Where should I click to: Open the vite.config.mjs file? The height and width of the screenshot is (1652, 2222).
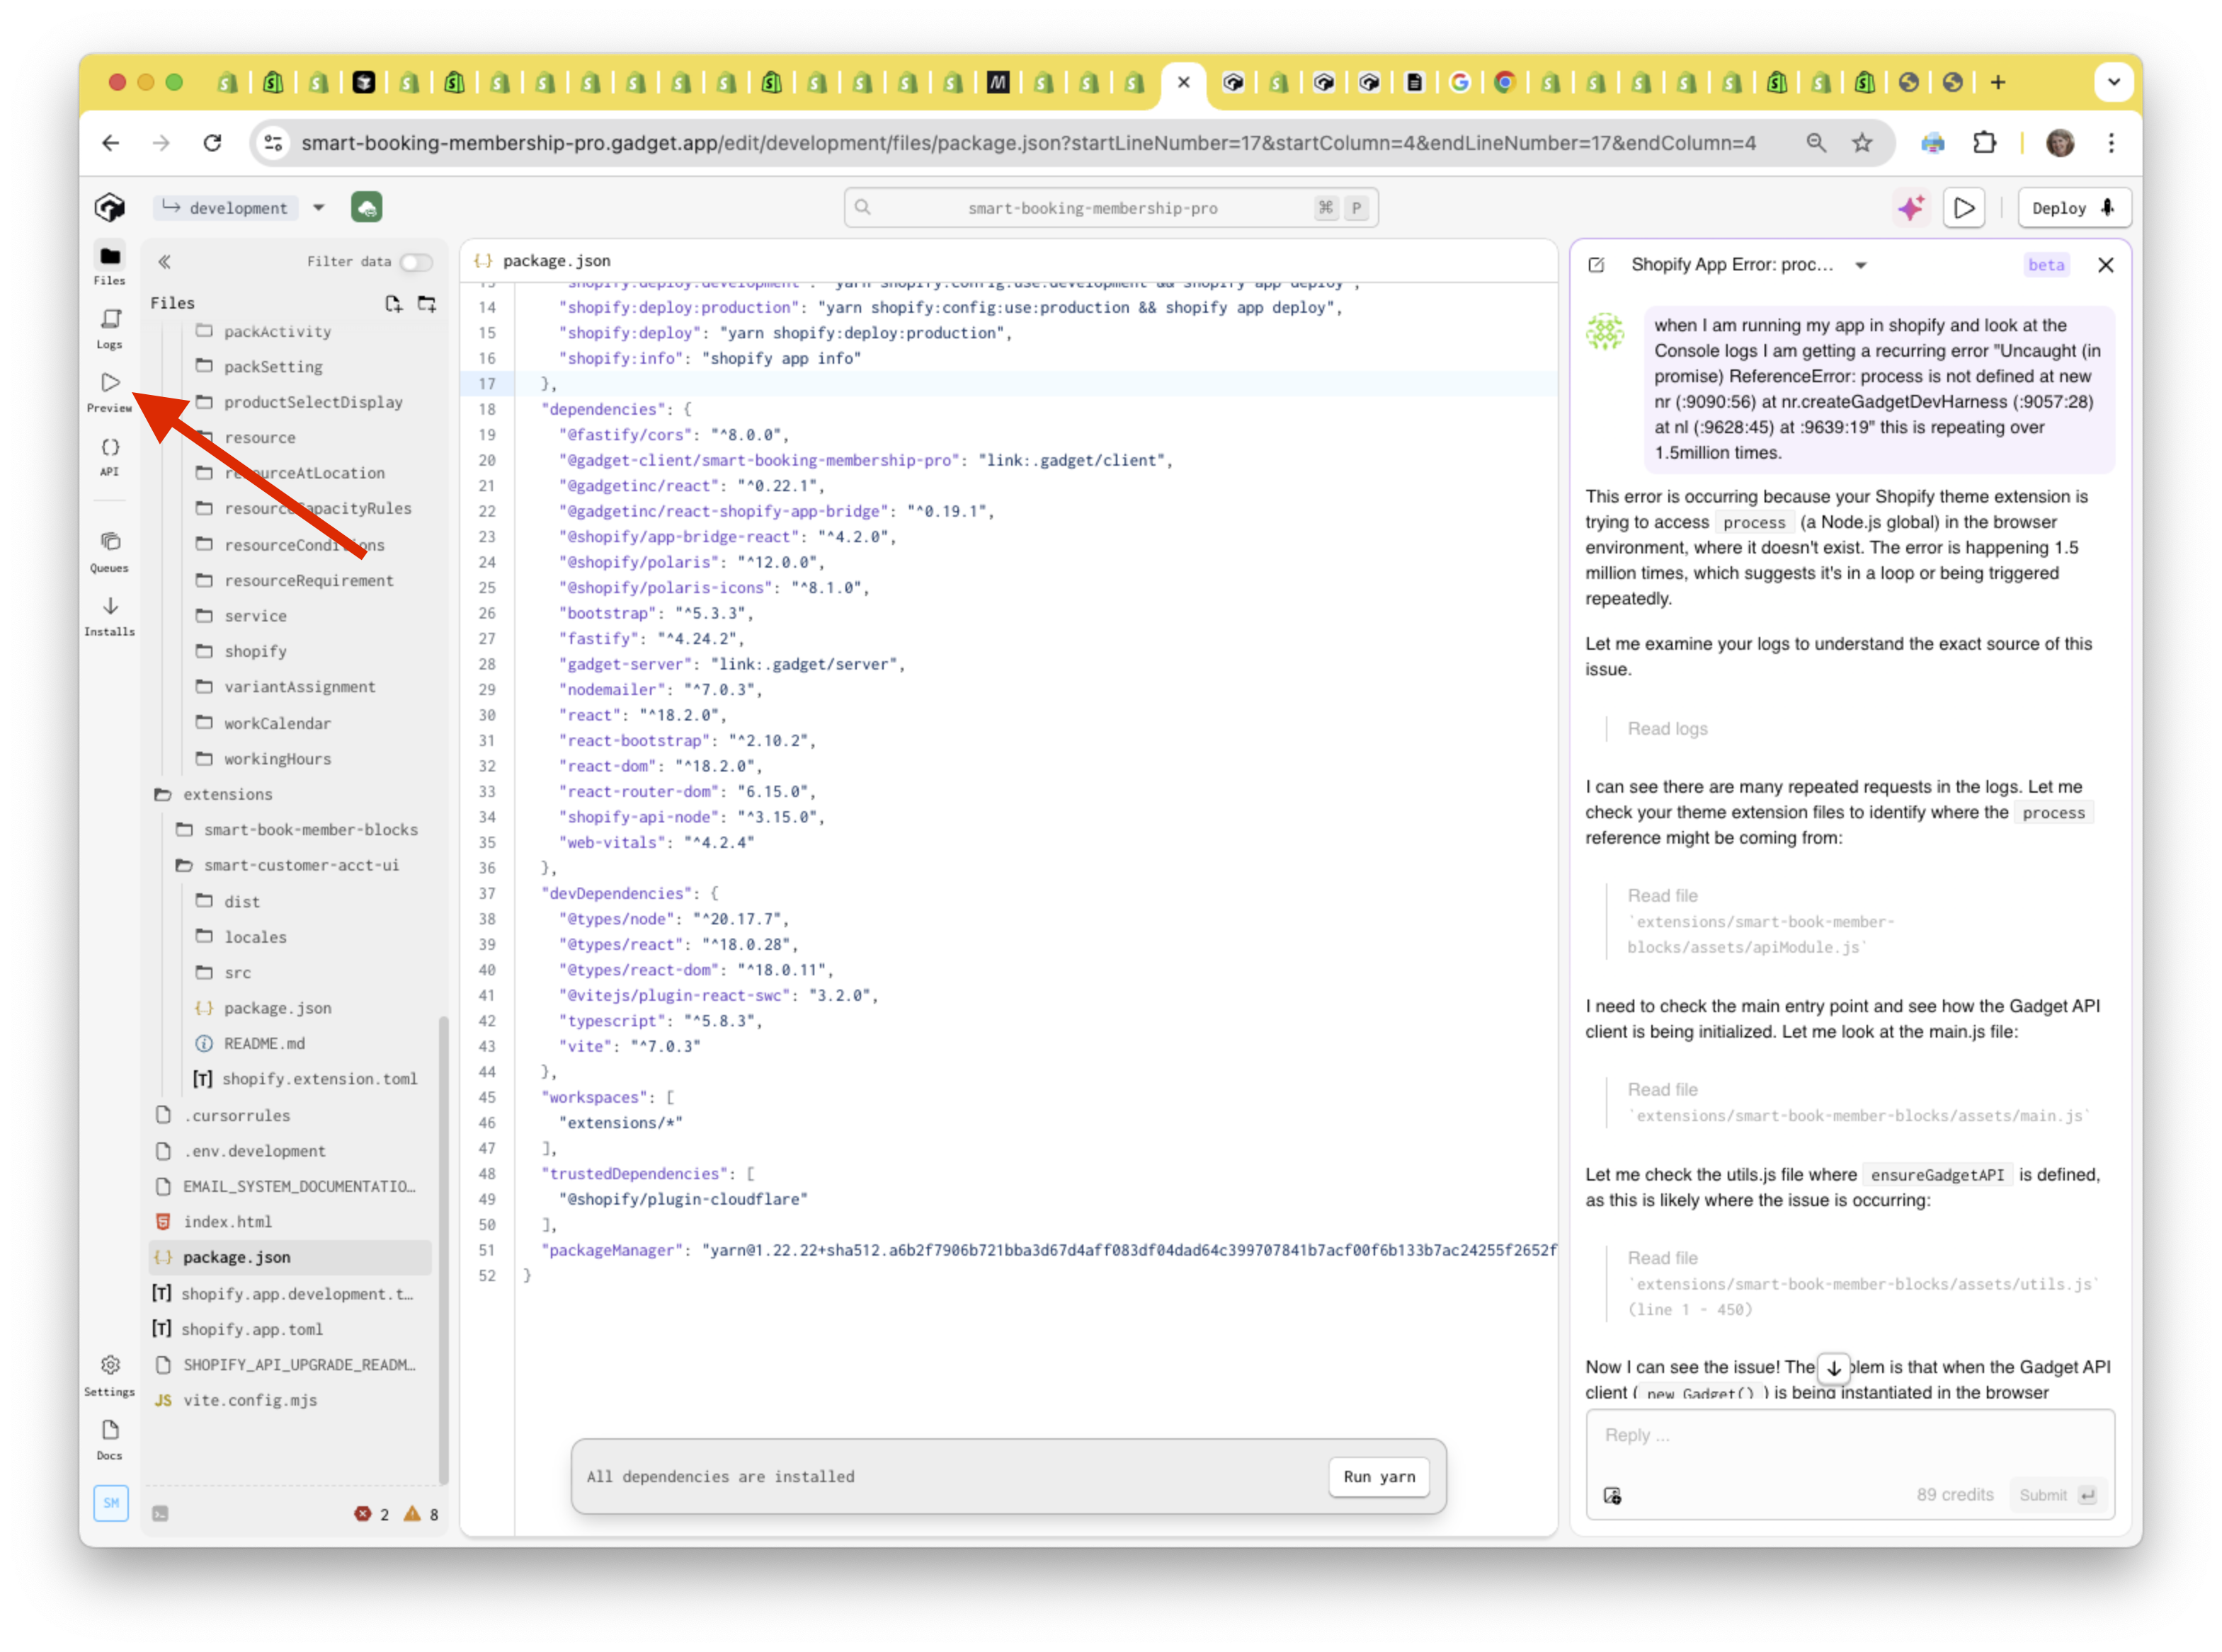(x=250, y=1400)
